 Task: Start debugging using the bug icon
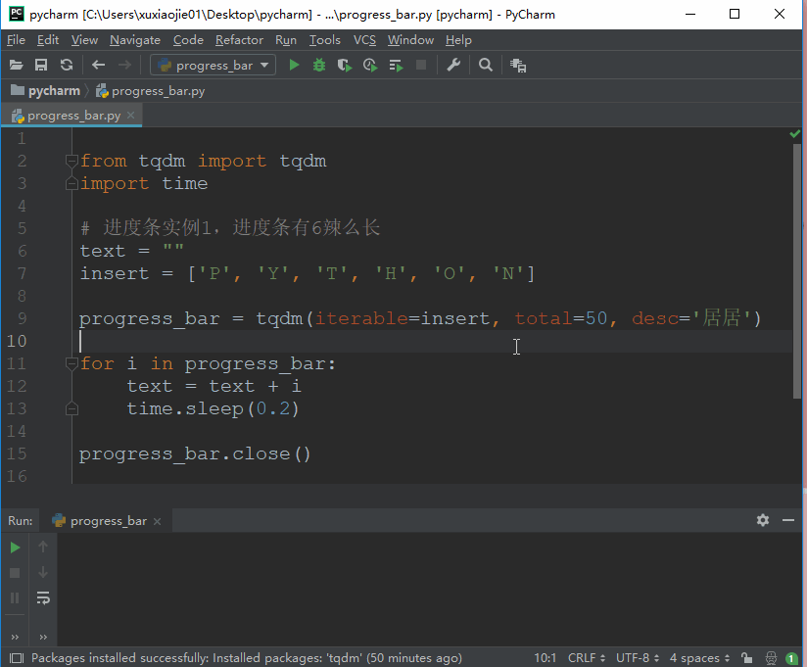(x=319, y=65)
